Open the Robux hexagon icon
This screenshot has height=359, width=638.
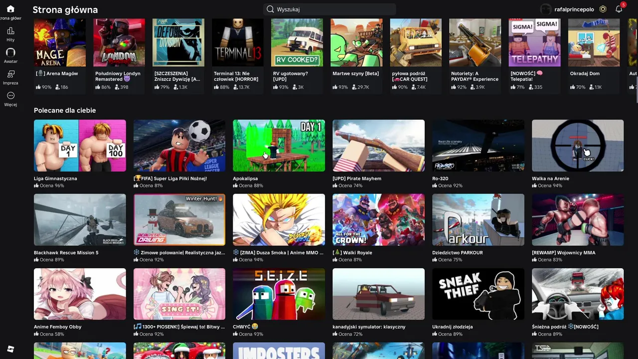coord(603,9)
